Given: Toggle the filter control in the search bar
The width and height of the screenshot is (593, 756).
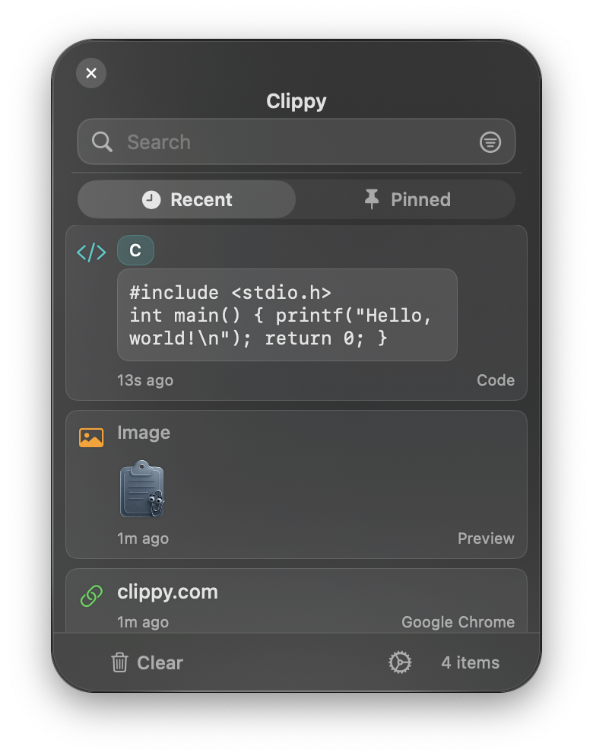Looking at the screenshot, I should click(490, 142).
